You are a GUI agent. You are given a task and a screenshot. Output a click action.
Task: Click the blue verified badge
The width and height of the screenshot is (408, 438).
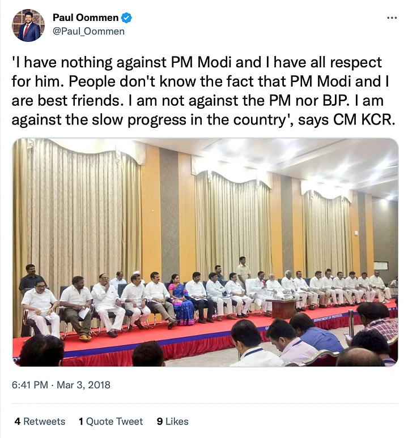pos(126,18)
